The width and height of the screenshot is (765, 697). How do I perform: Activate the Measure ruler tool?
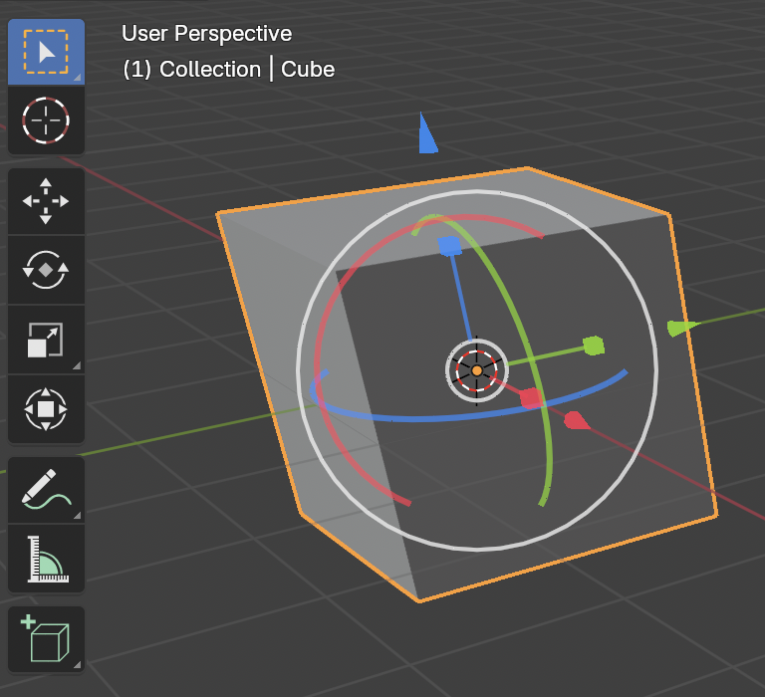(x=46, y=558)
